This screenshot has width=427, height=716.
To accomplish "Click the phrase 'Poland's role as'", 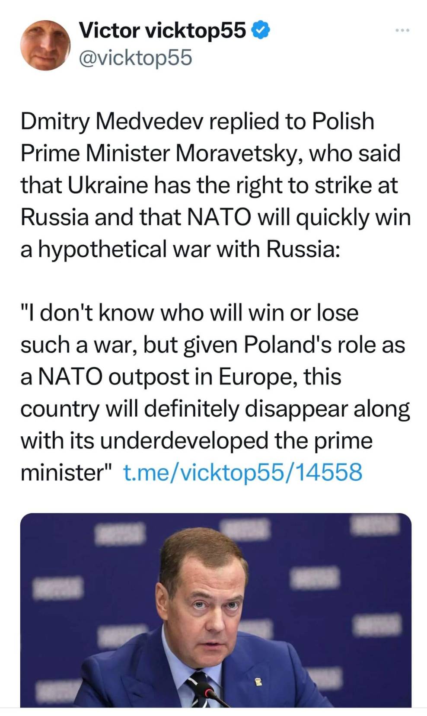I will point(324,345).
